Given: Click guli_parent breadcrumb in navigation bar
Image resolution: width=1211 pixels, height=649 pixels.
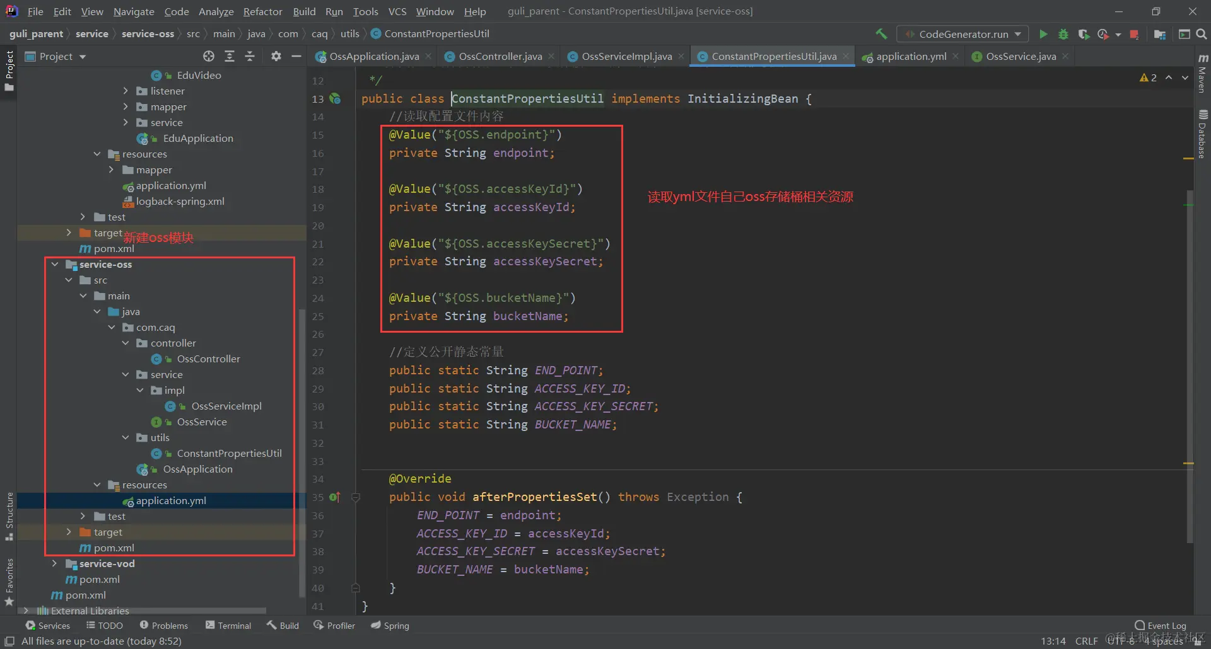Looking at the screenshot, I should tap(36, 34).
